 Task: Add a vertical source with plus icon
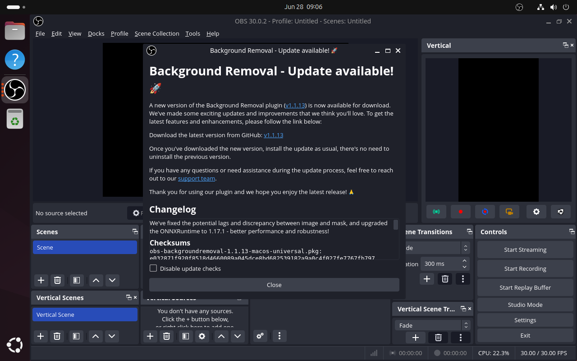click(x=150, y=336)
